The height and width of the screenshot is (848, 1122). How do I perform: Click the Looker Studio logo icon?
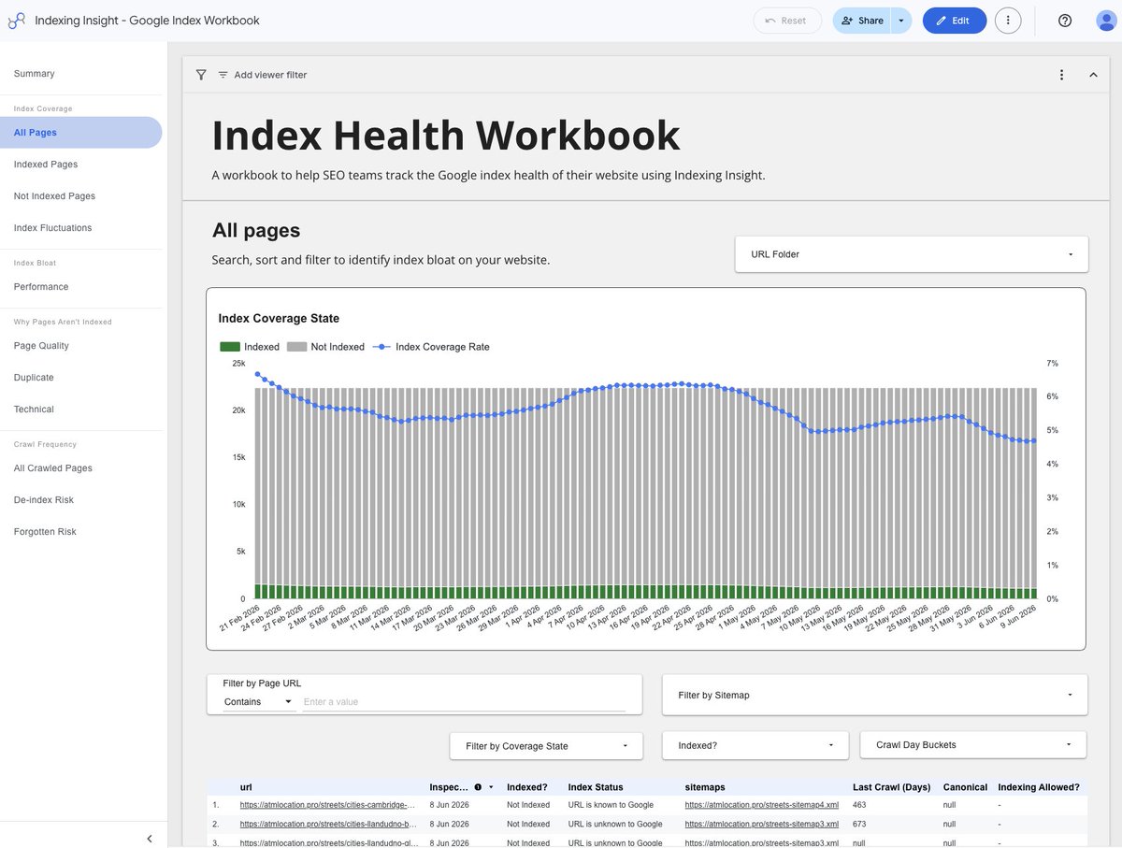[x=16, y=21]
